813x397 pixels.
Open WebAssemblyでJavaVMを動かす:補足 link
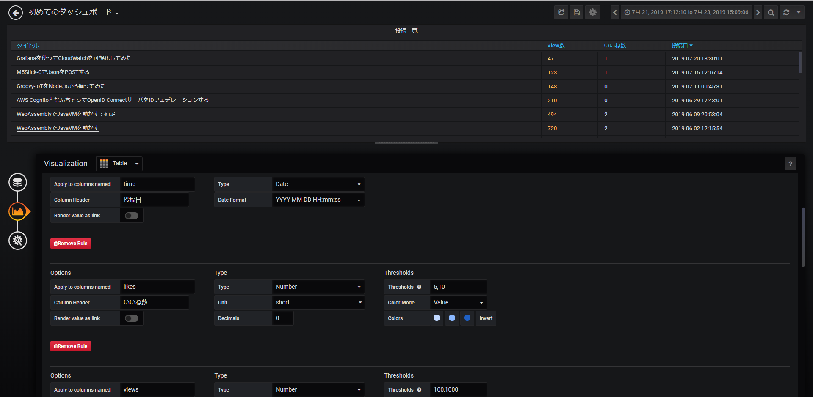coord(66,114)
